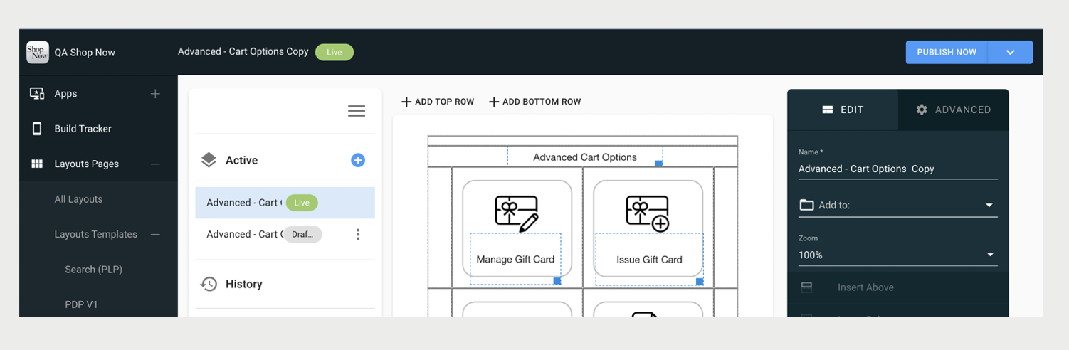Switch to the Advanced tab
This screenshot has height=350, width=1069.
coord(954,110)
